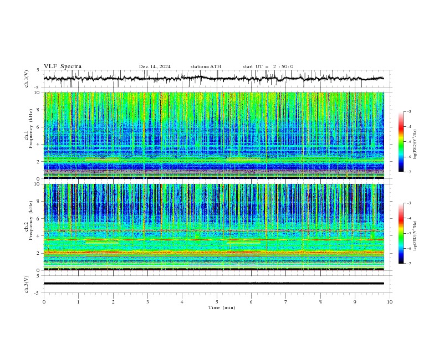Click the "Time (min)" axis title
The height and width of the screenshot is (339, 439).
click(x=222, y=307)
